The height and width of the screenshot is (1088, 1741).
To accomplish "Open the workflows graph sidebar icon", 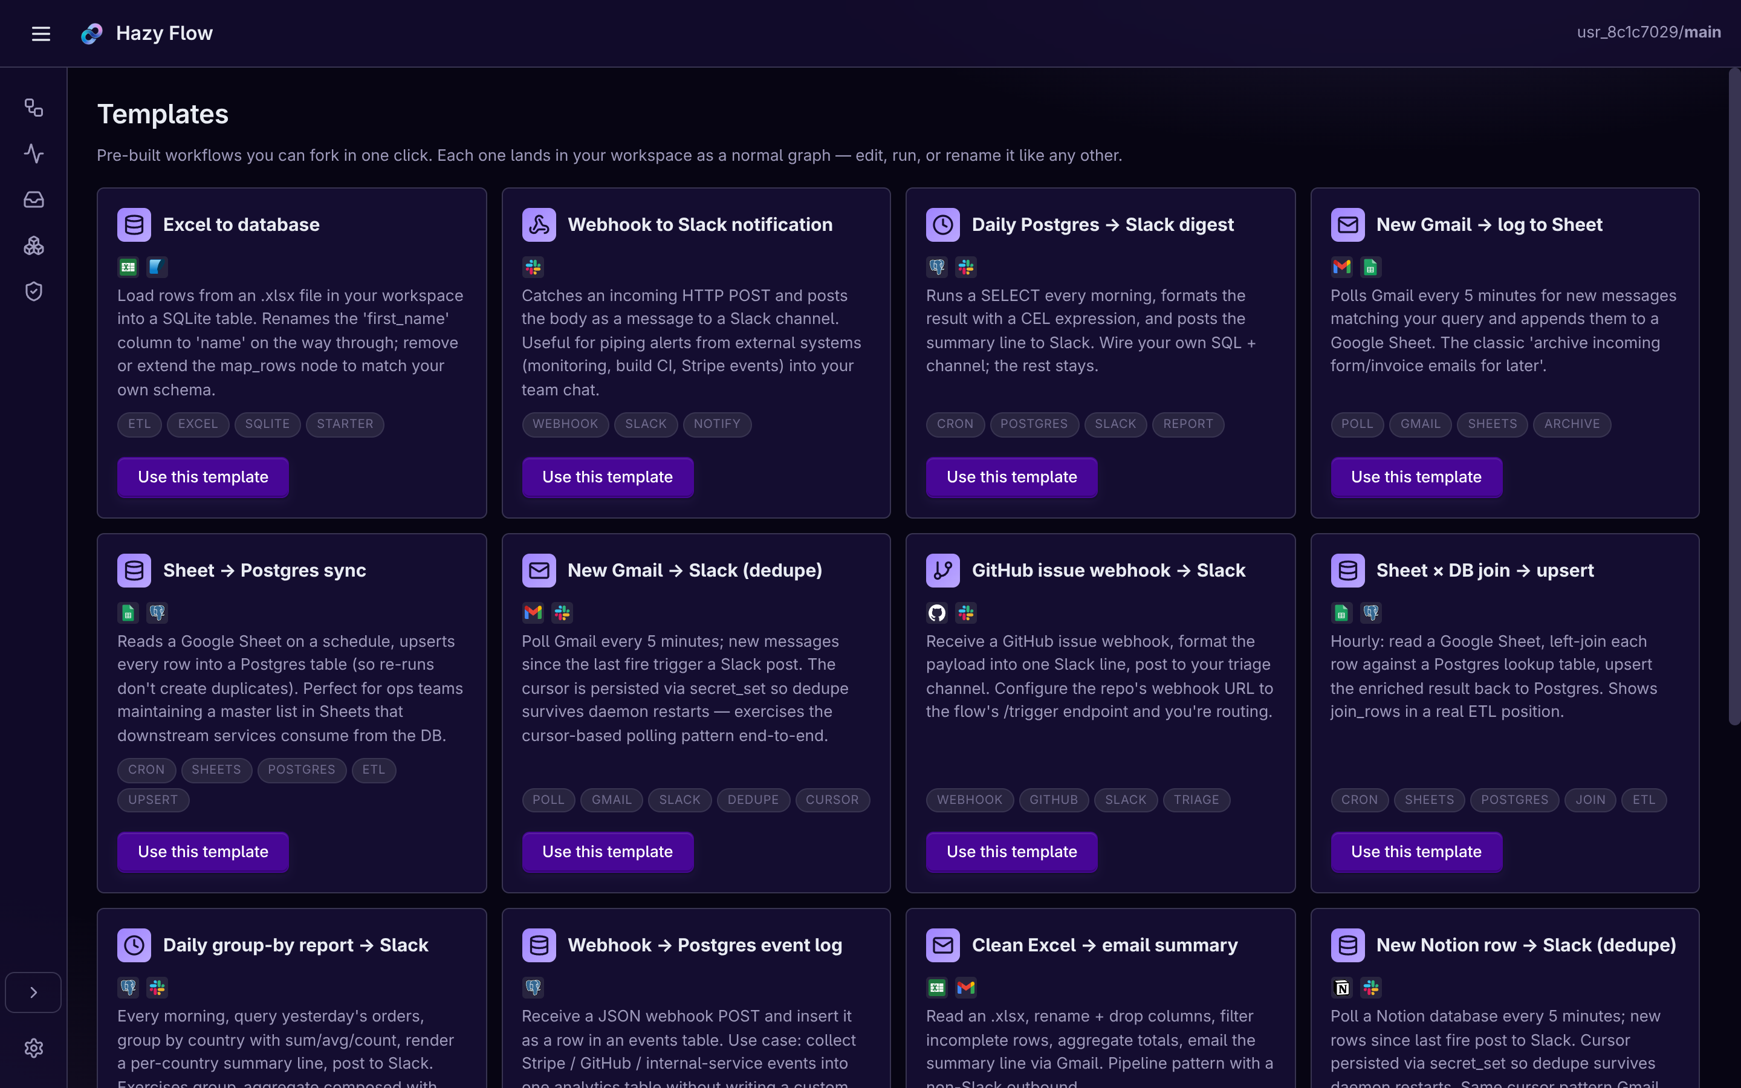I will 34,108.
